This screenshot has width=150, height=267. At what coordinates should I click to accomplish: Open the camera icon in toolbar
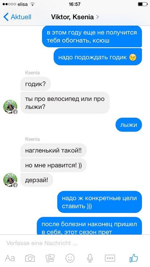point(30,258)
